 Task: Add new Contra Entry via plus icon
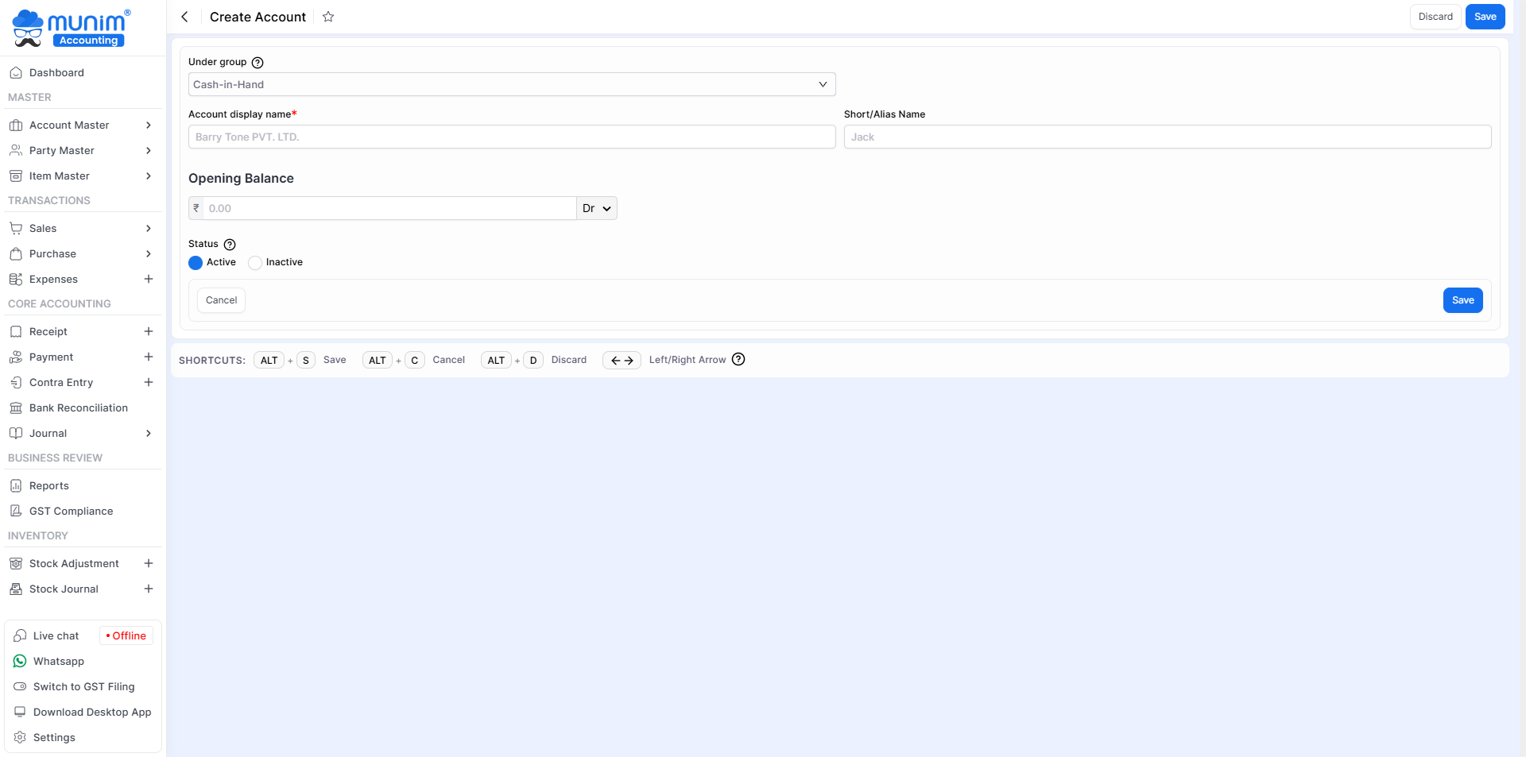click(148, 382)
